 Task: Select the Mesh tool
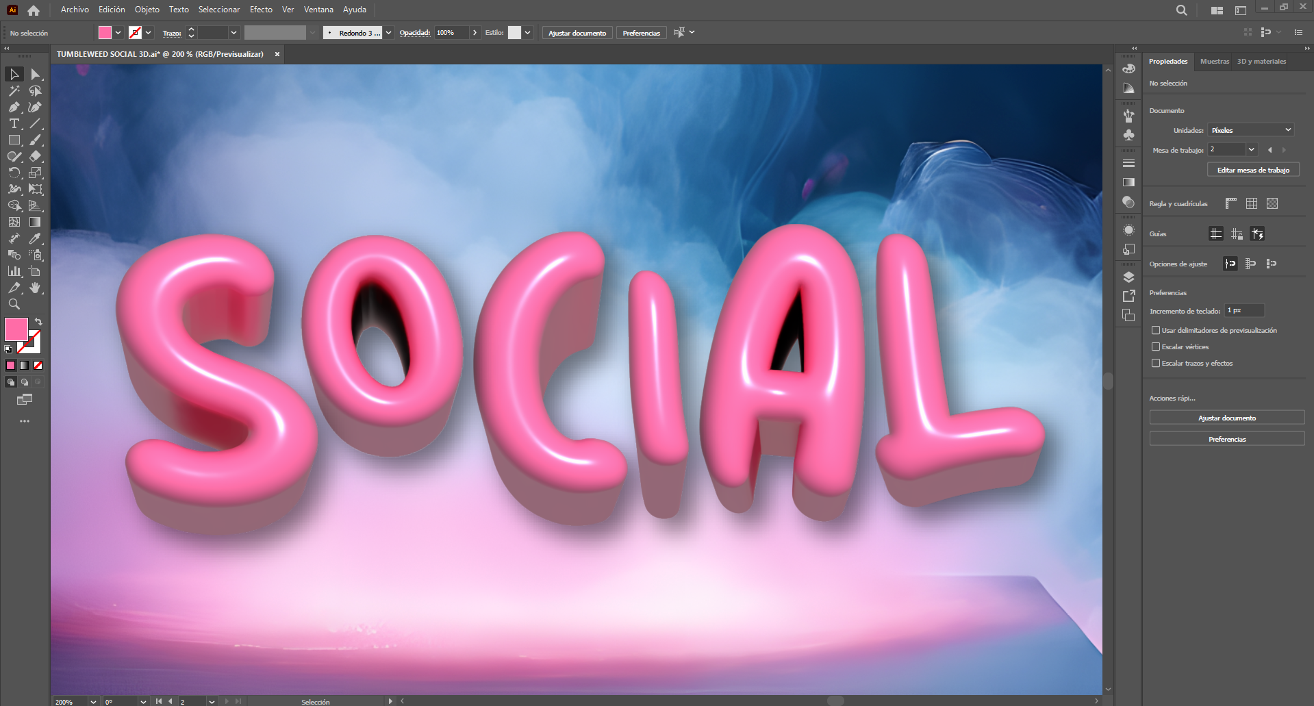click(14, 222)
